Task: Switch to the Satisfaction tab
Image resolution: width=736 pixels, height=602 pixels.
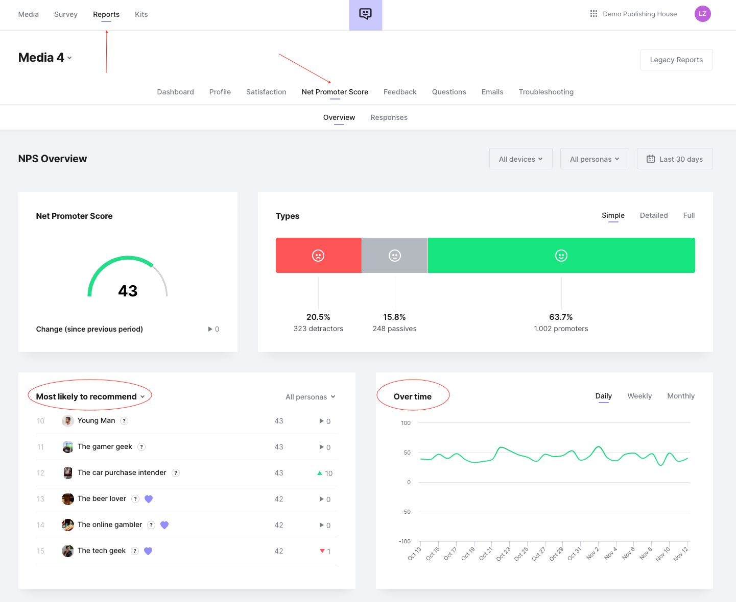Action: pos(266,92)
